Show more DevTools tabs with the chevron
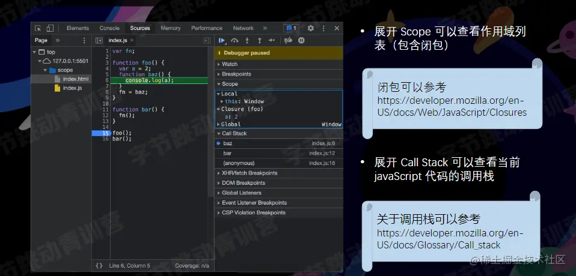576x276 pixels. 265,28
